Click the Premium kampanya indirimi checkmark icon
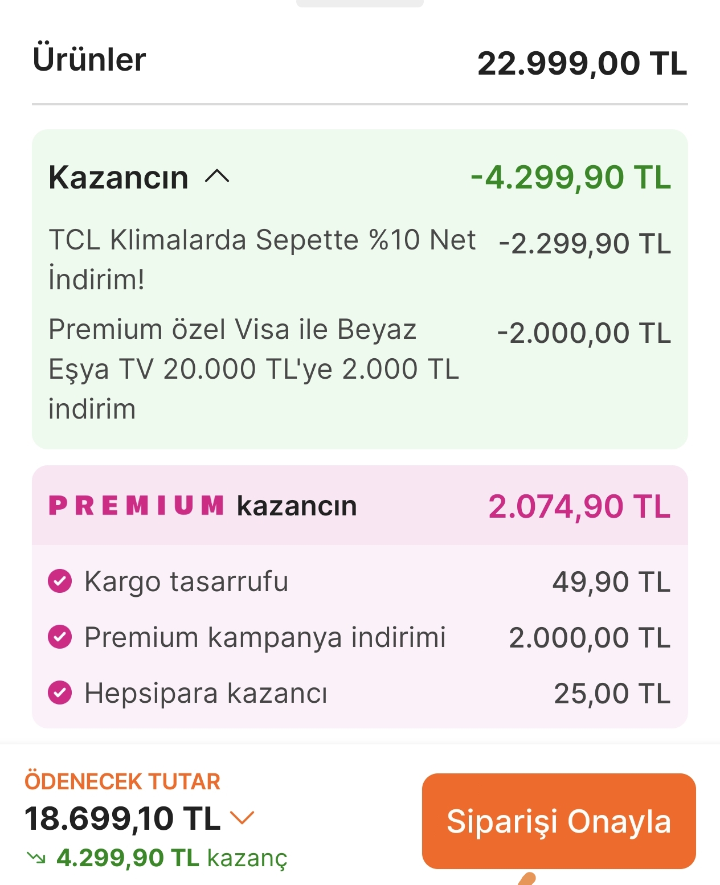This screenshot has height=885, width=720. pos(60,637)
